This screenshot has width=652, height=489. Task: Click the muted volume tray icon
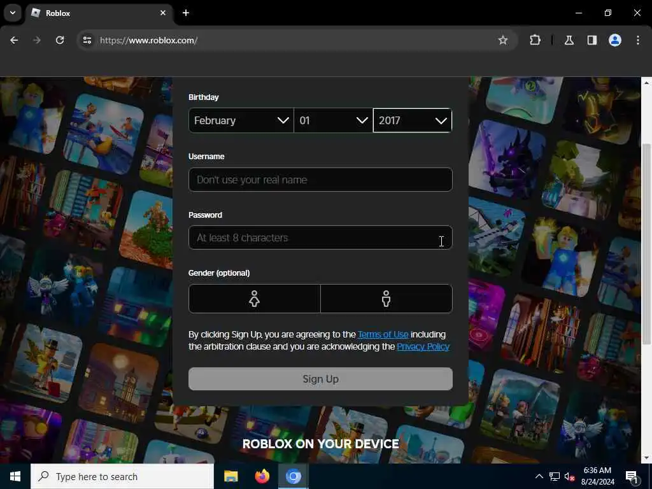coord(570,476)
